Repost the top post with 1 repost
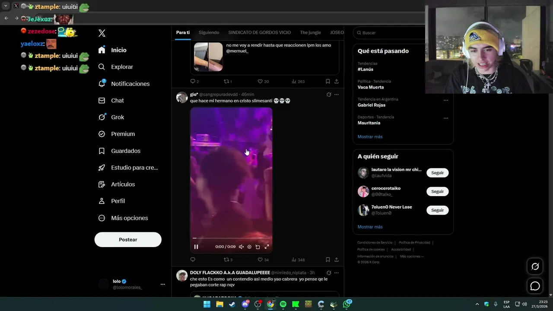The width and height of the screenshot is (553, 311). coord(228,81)
